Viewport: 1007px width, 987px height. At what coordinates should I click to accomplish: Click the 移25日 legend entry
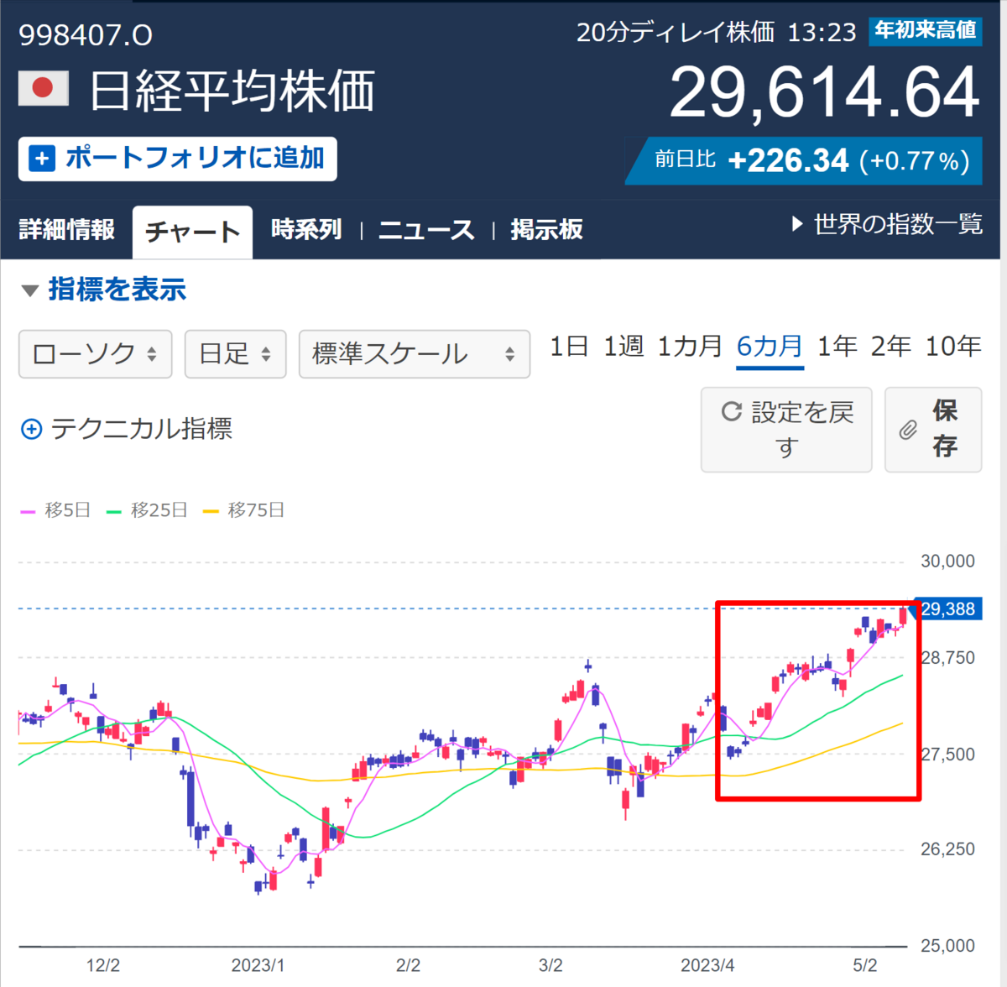point(147,510)
